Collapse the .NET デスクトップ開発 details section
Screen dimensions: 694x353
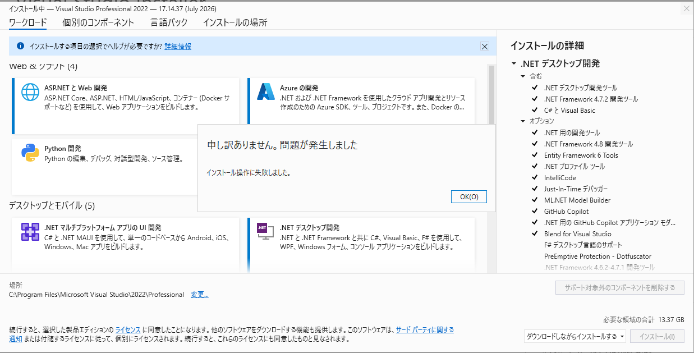[513, 63]
